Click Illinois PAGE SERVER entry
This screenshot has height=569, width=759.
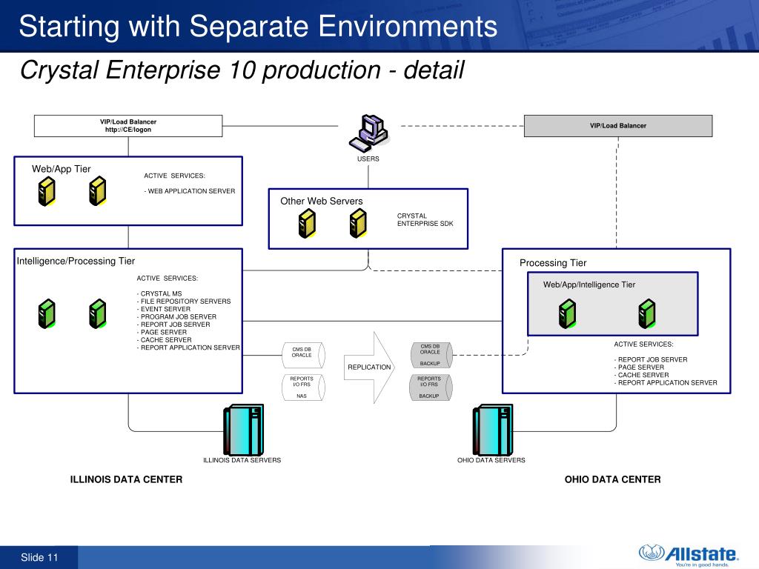[162, 333]
